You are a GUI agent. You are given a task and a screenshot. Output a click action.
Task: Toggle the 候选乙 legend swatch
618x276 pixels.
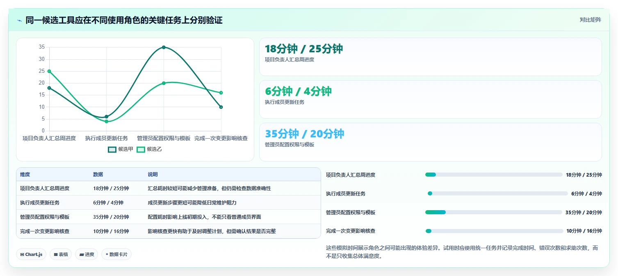coord(141,149)
